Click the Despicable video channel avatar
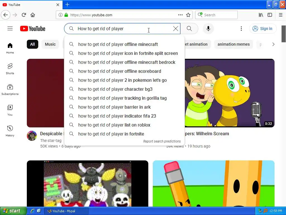Image resolution: width=286 pixels, height=215 pixels. click(32, 136)
